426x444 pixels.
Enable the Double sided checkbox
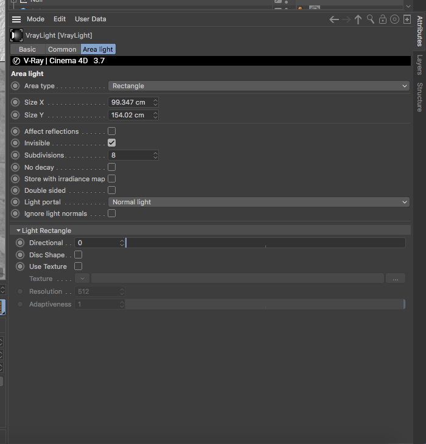[112, 190]
